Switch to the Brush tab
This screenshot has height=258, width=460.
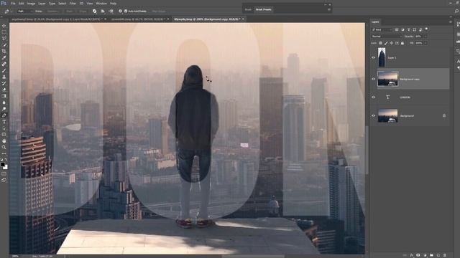click(x=248, y=9)
